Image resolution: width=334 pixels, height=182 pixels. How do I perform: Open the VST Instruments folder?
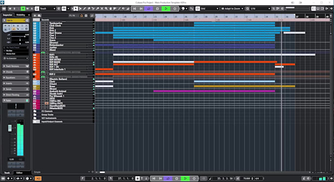[x=63, y=118]
